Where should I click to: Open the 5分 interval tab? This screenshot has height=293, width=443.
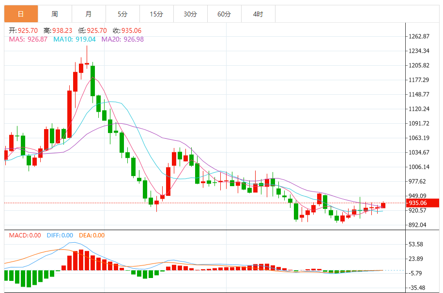point(122,14)
